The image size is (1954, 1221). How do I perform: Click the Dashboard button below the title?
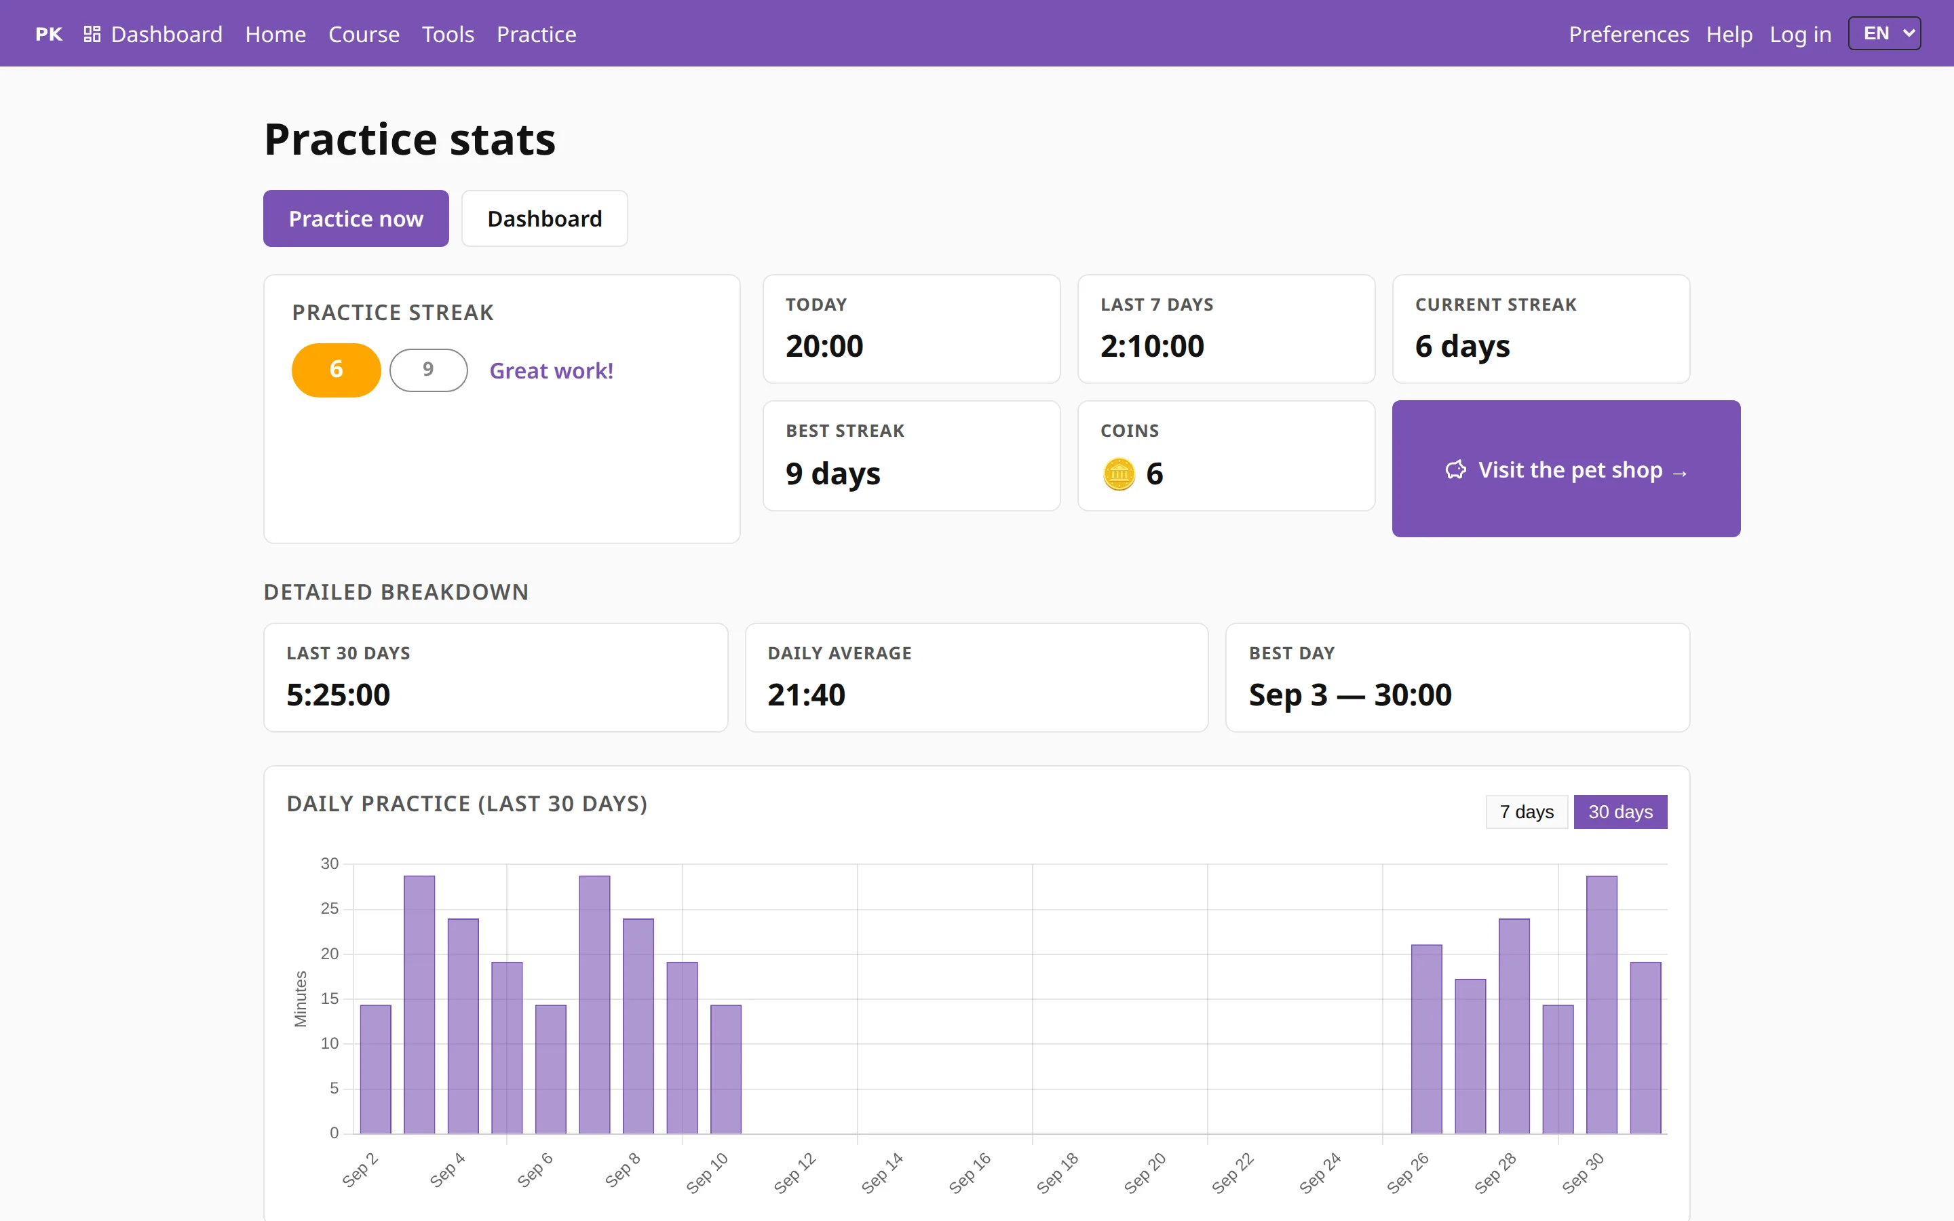pyautogui.click(x=544, y=218)
